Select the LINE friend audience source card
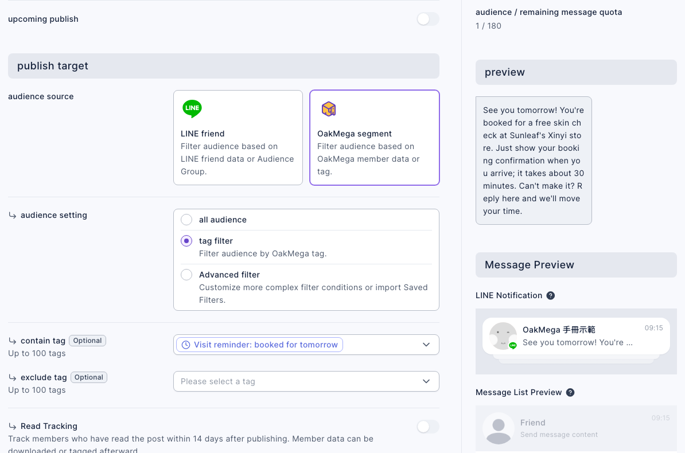Viewport: 685px width, 453px height. 238,138
